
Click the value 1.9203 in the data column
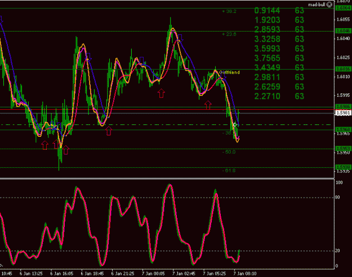tap(267, 20)
